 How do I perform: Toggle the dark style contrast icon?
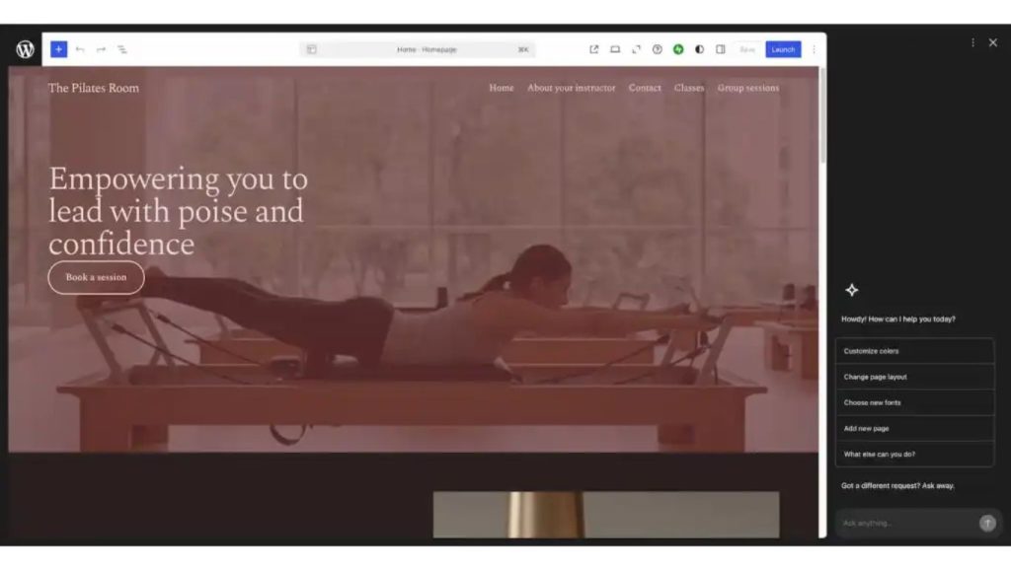(x=699, y=48)
